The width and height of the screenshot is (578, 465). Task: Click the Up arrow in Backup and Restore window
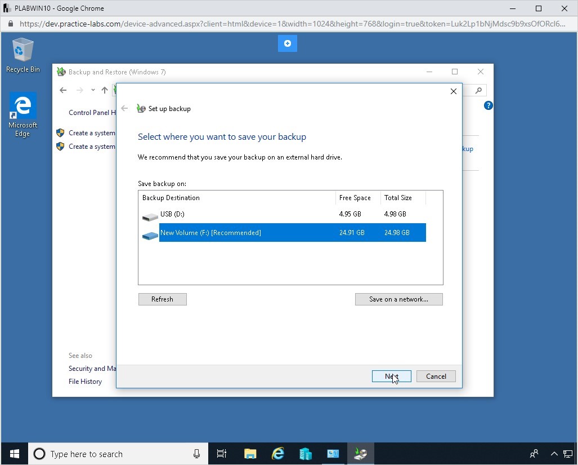[x=105, y=90]
